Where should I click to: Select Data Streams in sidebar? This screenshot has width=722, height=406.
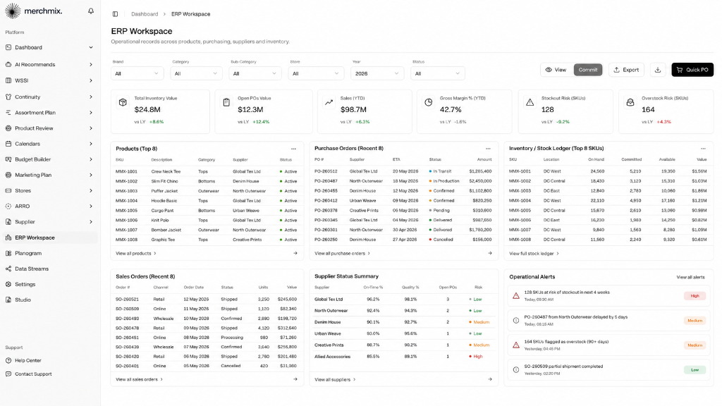coord(49,269)
